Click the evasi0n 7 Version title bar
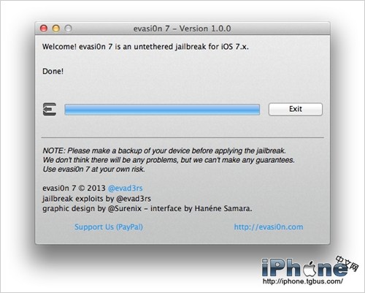Image resolution: width=365 pixels, height=293 pixels. (x=182, y=28)
